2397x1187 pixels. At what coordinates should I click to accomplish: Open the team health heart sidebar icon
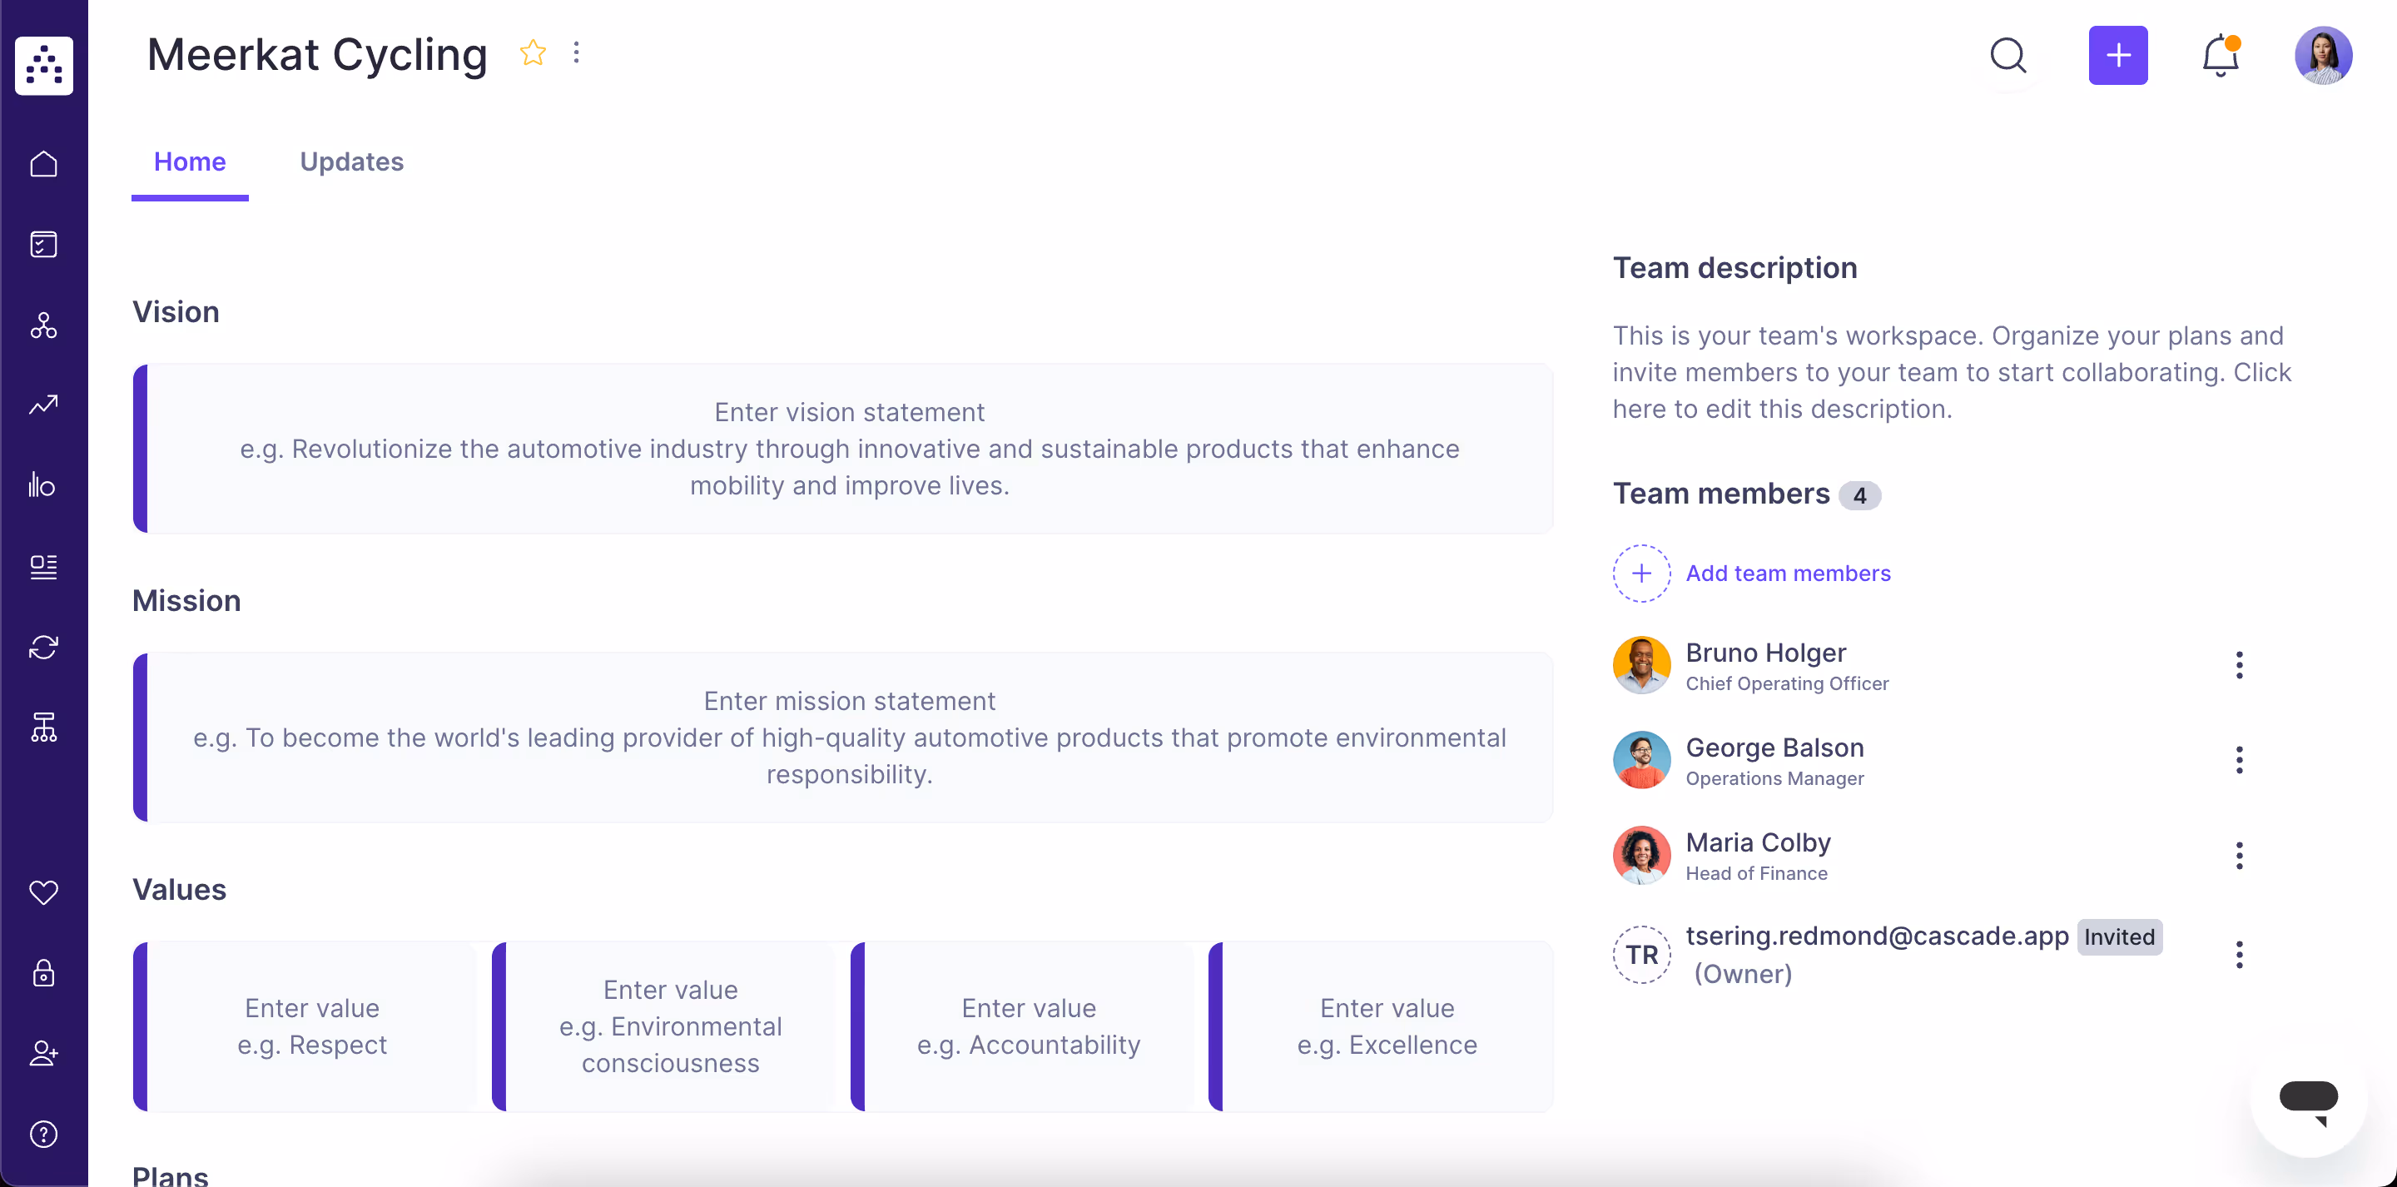[42, 893]
